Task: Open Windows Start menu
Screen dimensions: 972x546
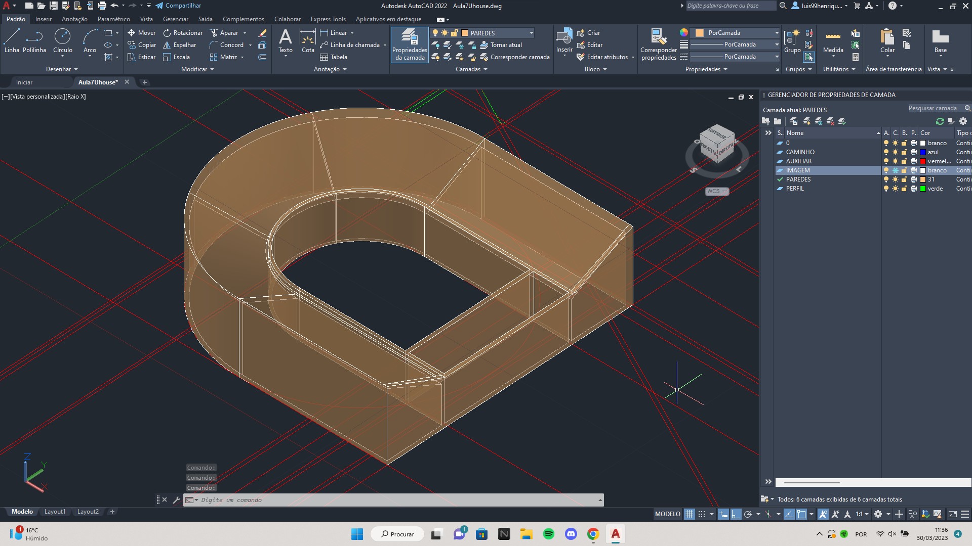Action: (x=357, y=534)
